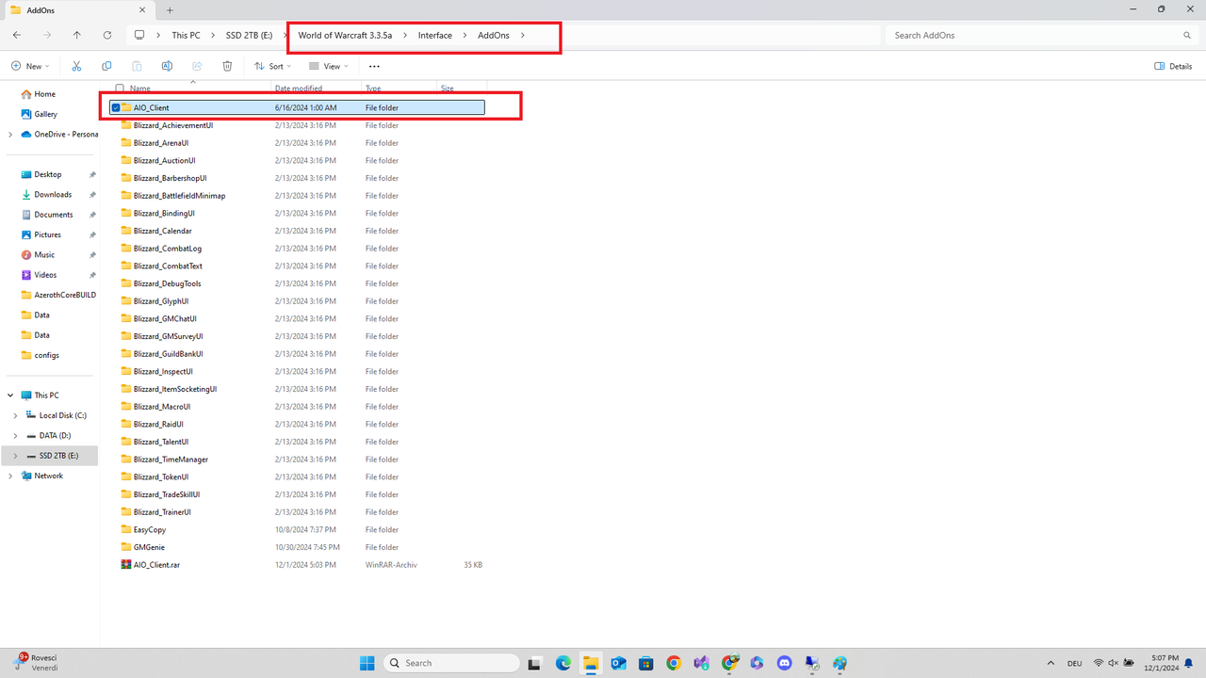Tick the select-all checkbox in header
Screen dimensions: 1206x678
120,89
